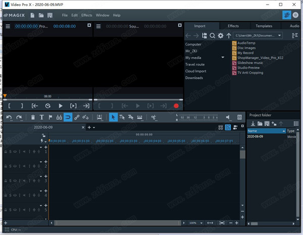
Task: Click redo arrow in timeline toolbar
Action: 19,117
